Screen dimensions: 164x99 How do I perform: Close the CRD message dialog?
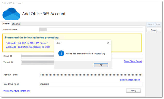coord(108,43)
